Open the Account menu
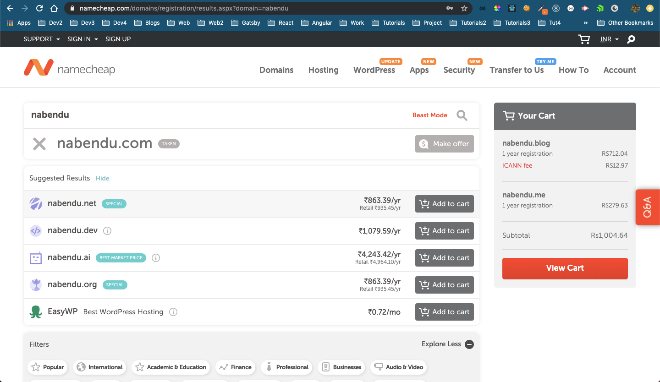This screenshot has height=382, width=660. (620, 70)
